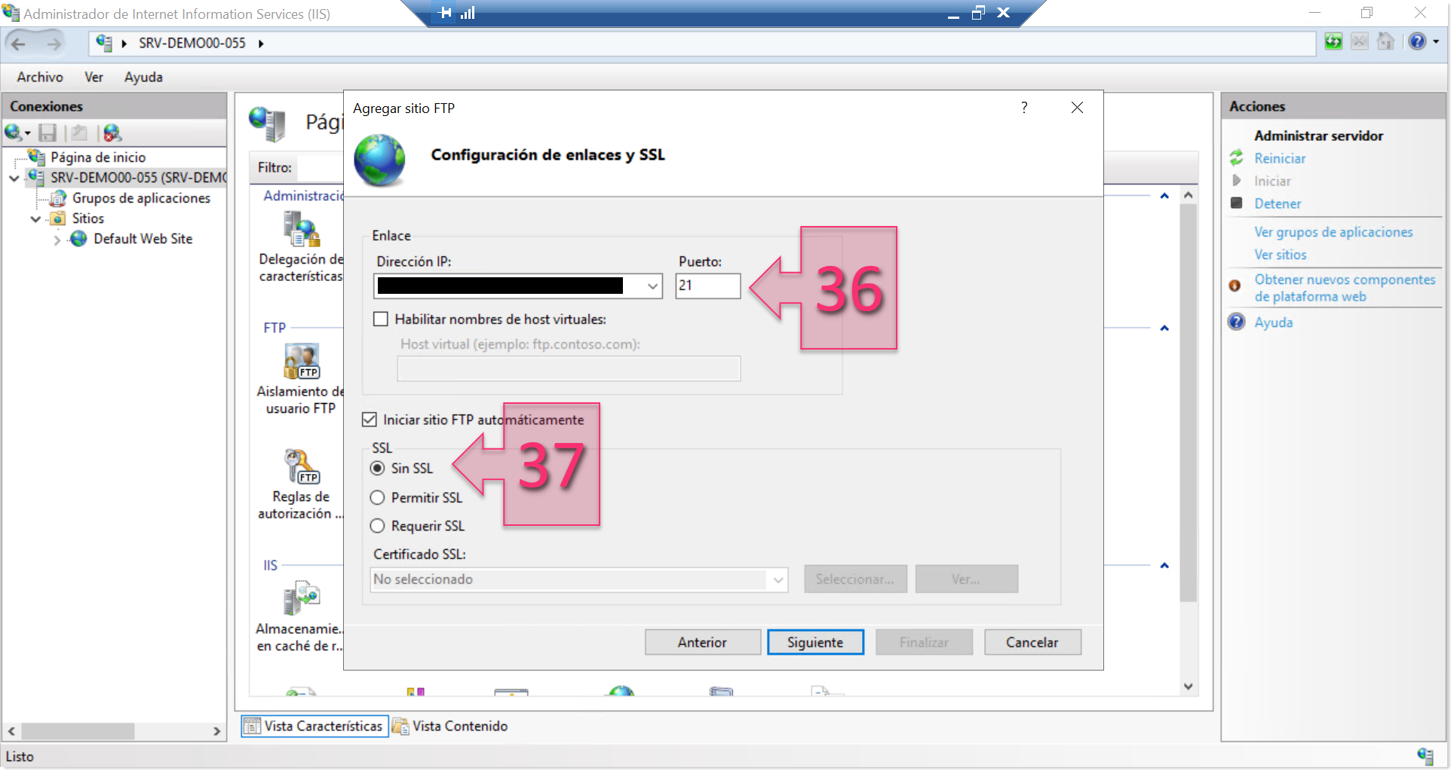Image resolution: width=1454 pixels, height=773 pixels.
Task: Open the Archivo menu
Action: point(38,77)
